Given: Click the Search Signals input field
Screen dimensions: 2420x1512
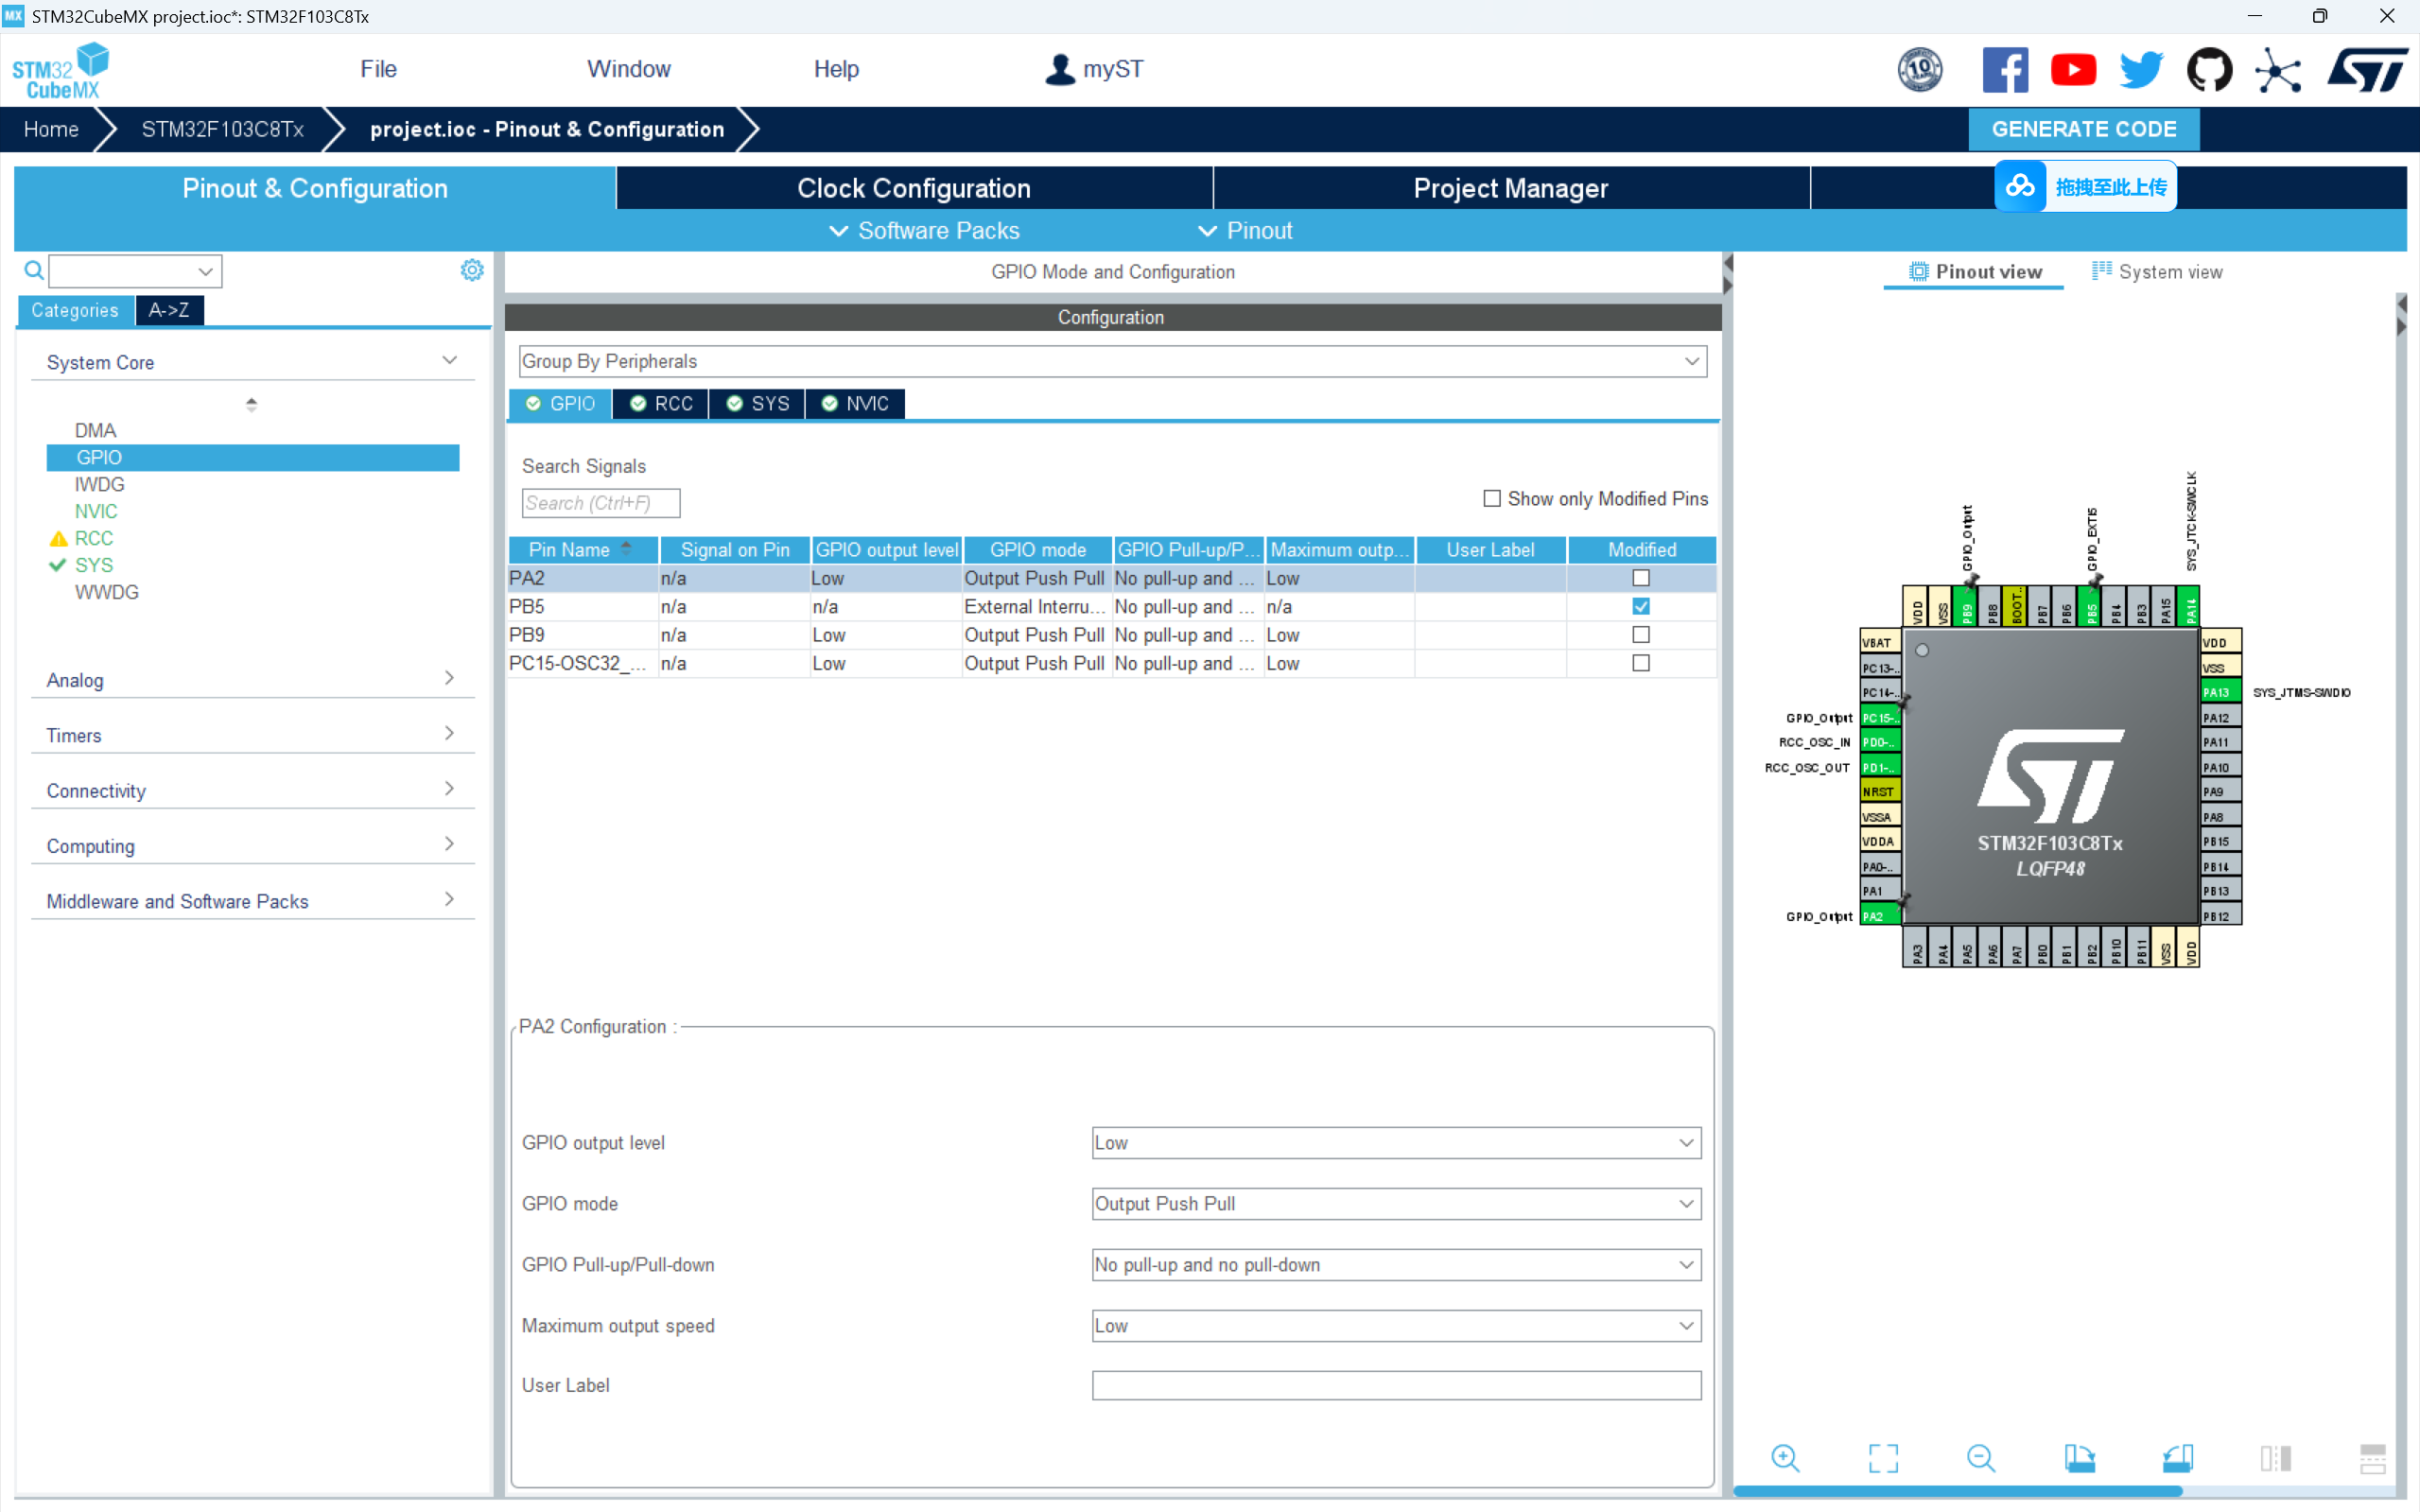Looking at the screenshot, I should pyautogui.click(x=600, y=503).
